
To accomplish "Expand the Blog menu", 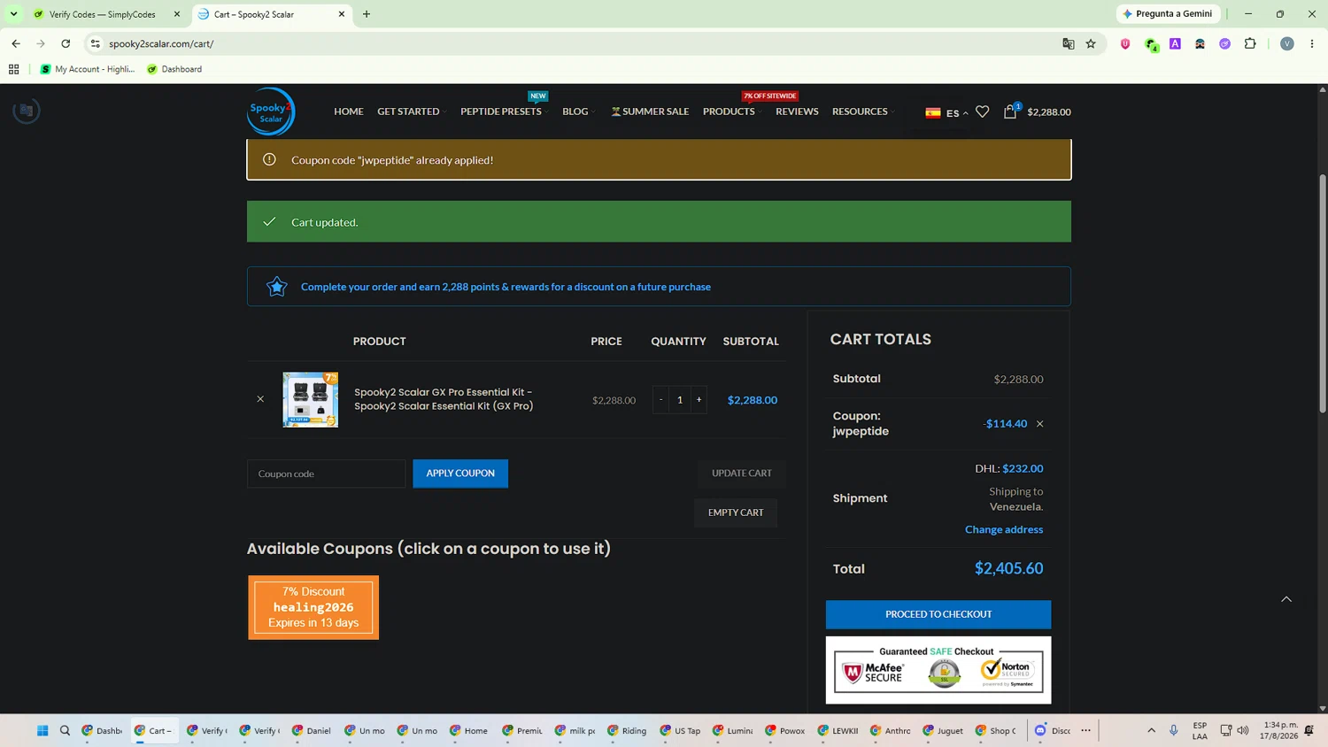I will point(578,112).
